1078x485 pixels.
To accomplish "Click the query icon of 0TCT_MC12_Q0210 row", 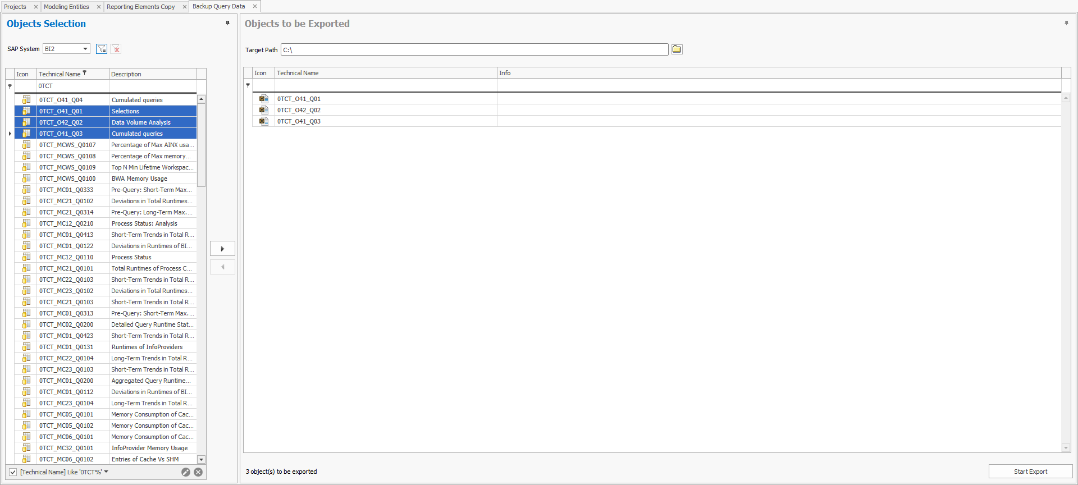I will coord(26,223).
